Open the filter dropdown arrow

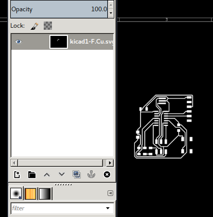click(108, 208)
